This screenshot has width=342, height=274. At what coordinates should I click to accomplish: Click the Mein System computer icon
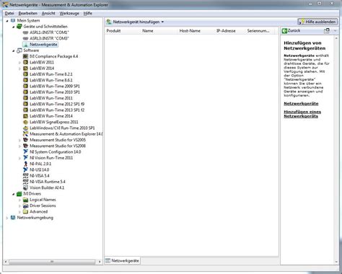click(x=13, y=20)
